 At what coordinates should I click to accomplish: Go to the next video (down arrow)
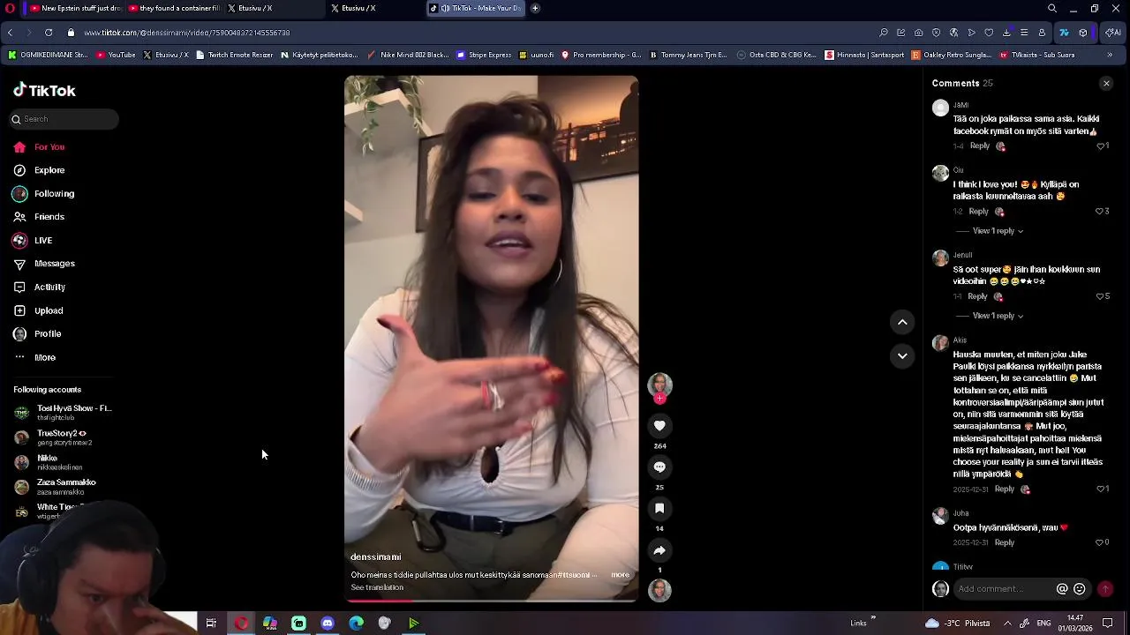click(x=902, y=355)
